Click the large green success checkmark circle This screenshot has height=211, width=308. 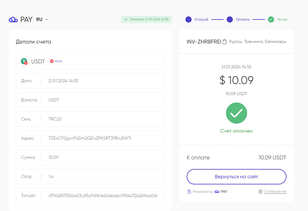click(236, 113)
